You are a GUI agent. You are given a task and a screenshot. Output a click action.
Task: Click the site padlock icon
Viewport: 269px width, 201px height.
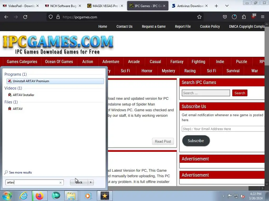[58, 17]
